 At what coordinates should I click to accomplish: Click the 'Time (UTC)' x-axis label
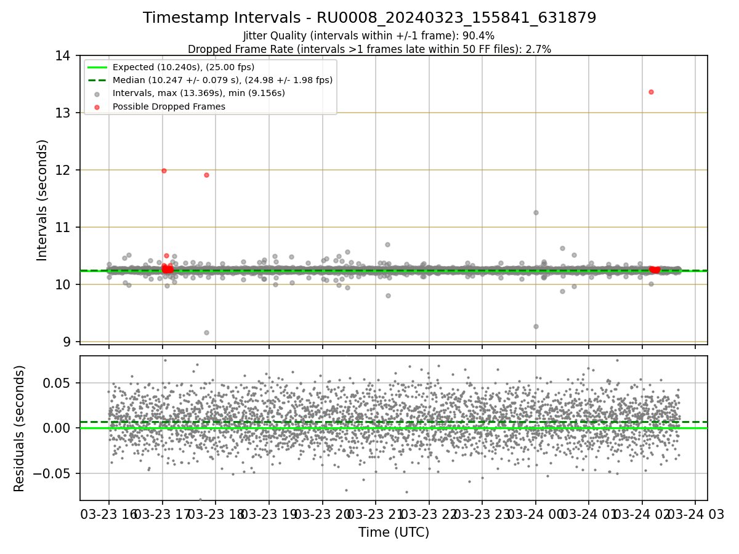tap(394, 532)
